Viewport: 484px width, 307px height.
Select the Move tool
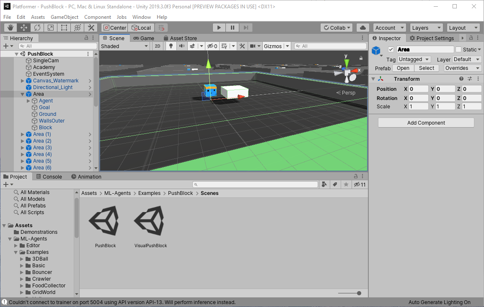24,28
